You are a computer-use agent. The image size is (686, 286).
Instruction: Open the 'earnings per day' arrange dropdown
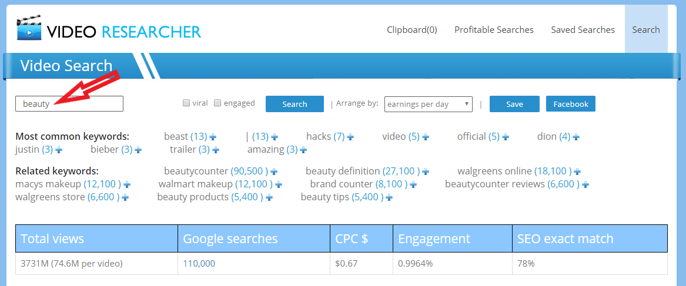pyautogui.click(x=429, y=104)
